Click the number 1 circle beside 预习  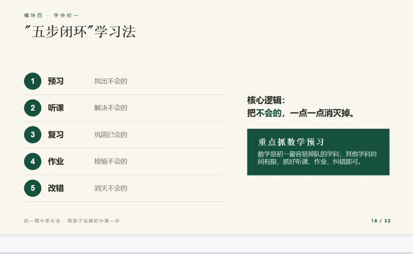33,81
